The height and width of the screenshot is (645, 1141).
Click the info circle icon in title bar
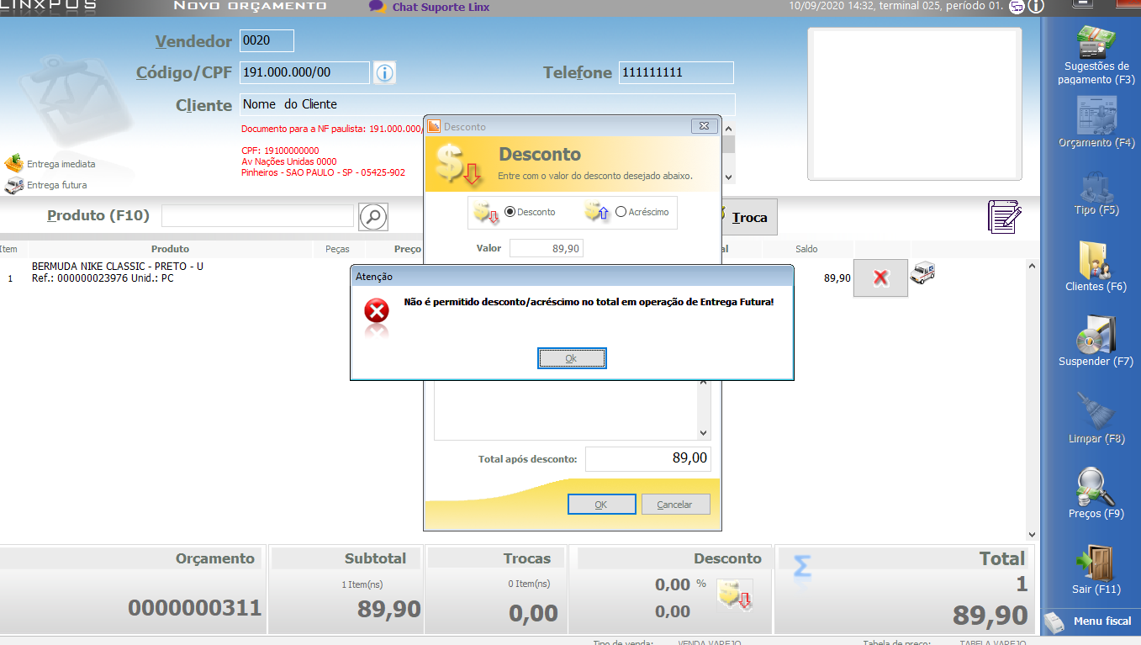[1035, 7]
